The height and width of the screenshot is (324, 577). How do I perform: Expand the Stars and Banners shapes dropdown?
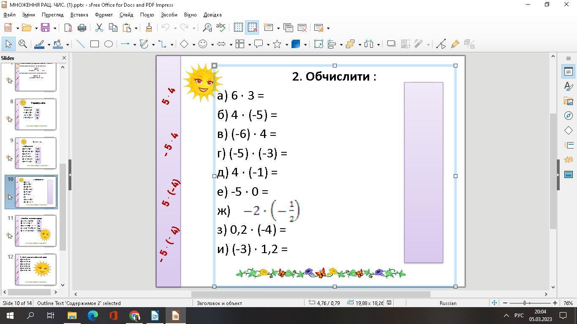(287, 44)
